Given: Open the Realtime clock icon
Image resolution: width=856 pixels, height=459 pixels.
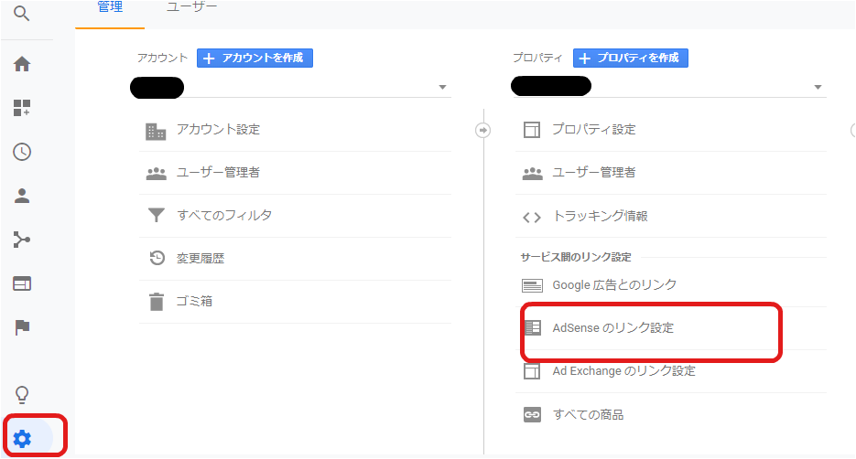Looking at the screenshot, I should pos(22,152).
